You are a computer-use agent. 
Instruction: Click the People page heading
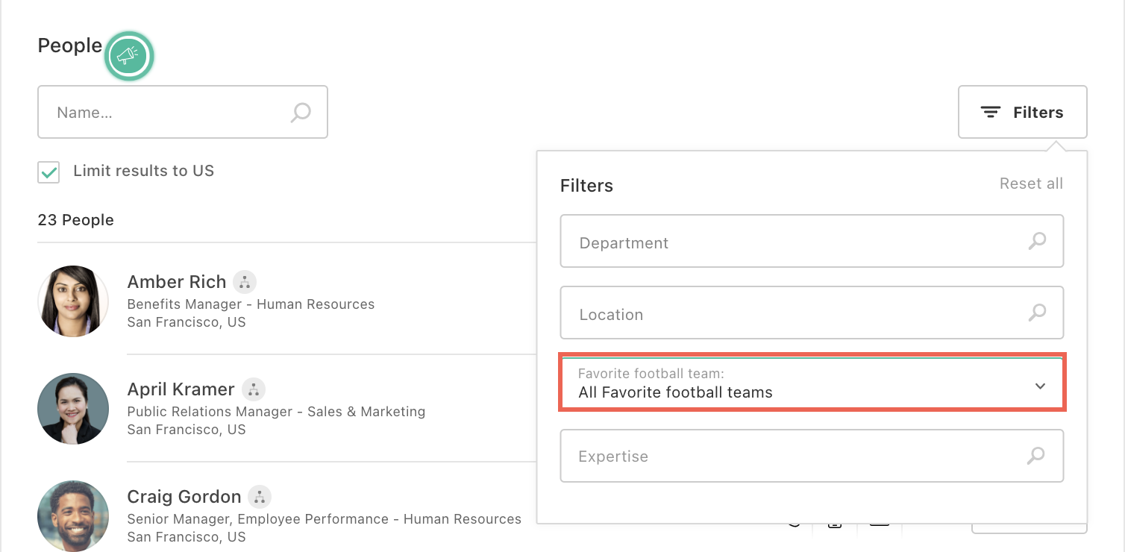coord(70,46)
